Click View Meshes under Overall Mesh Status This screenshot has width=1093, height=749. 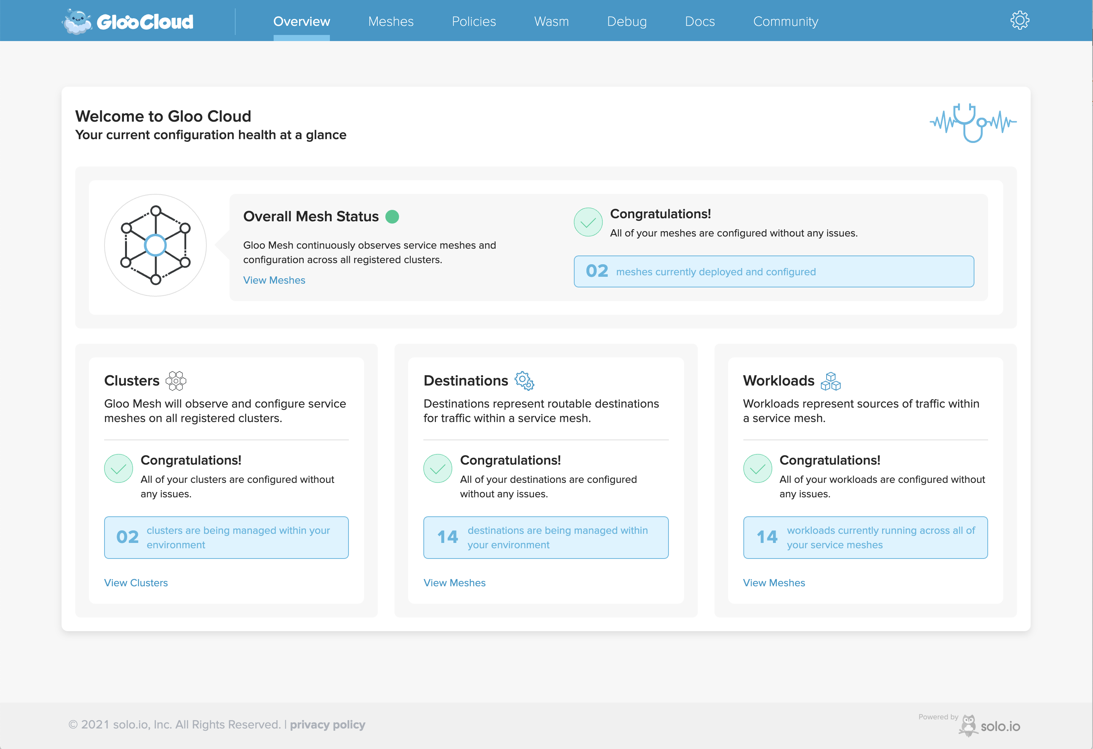coord(274,280)
